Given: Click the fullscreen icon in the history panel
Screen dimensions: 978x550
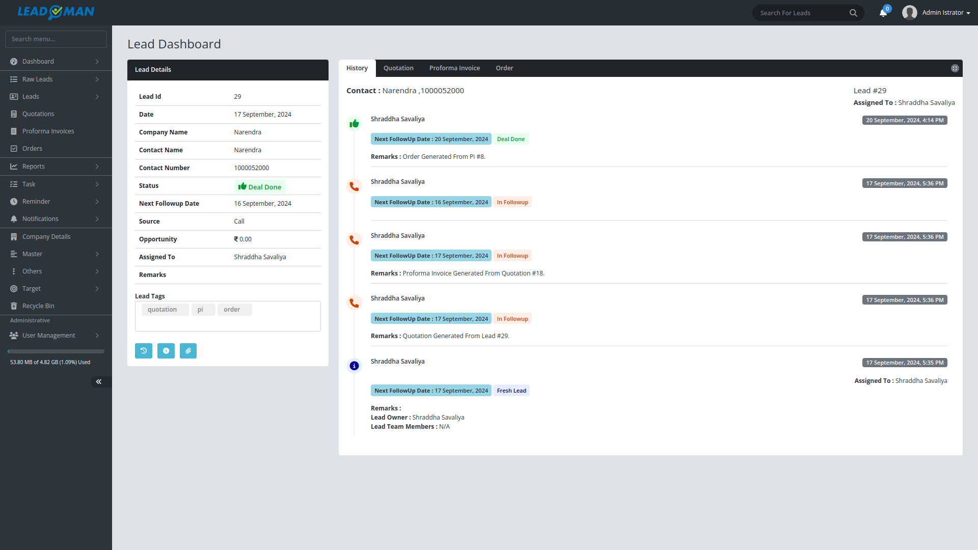Looking at the screenshot, I should click(x=955, y=68).
